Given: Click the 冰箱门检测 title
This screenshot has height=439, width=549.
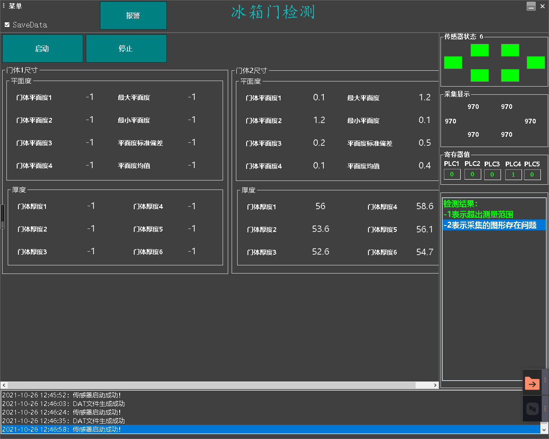Looking at the screenshot, I should [x=273, y=12].
